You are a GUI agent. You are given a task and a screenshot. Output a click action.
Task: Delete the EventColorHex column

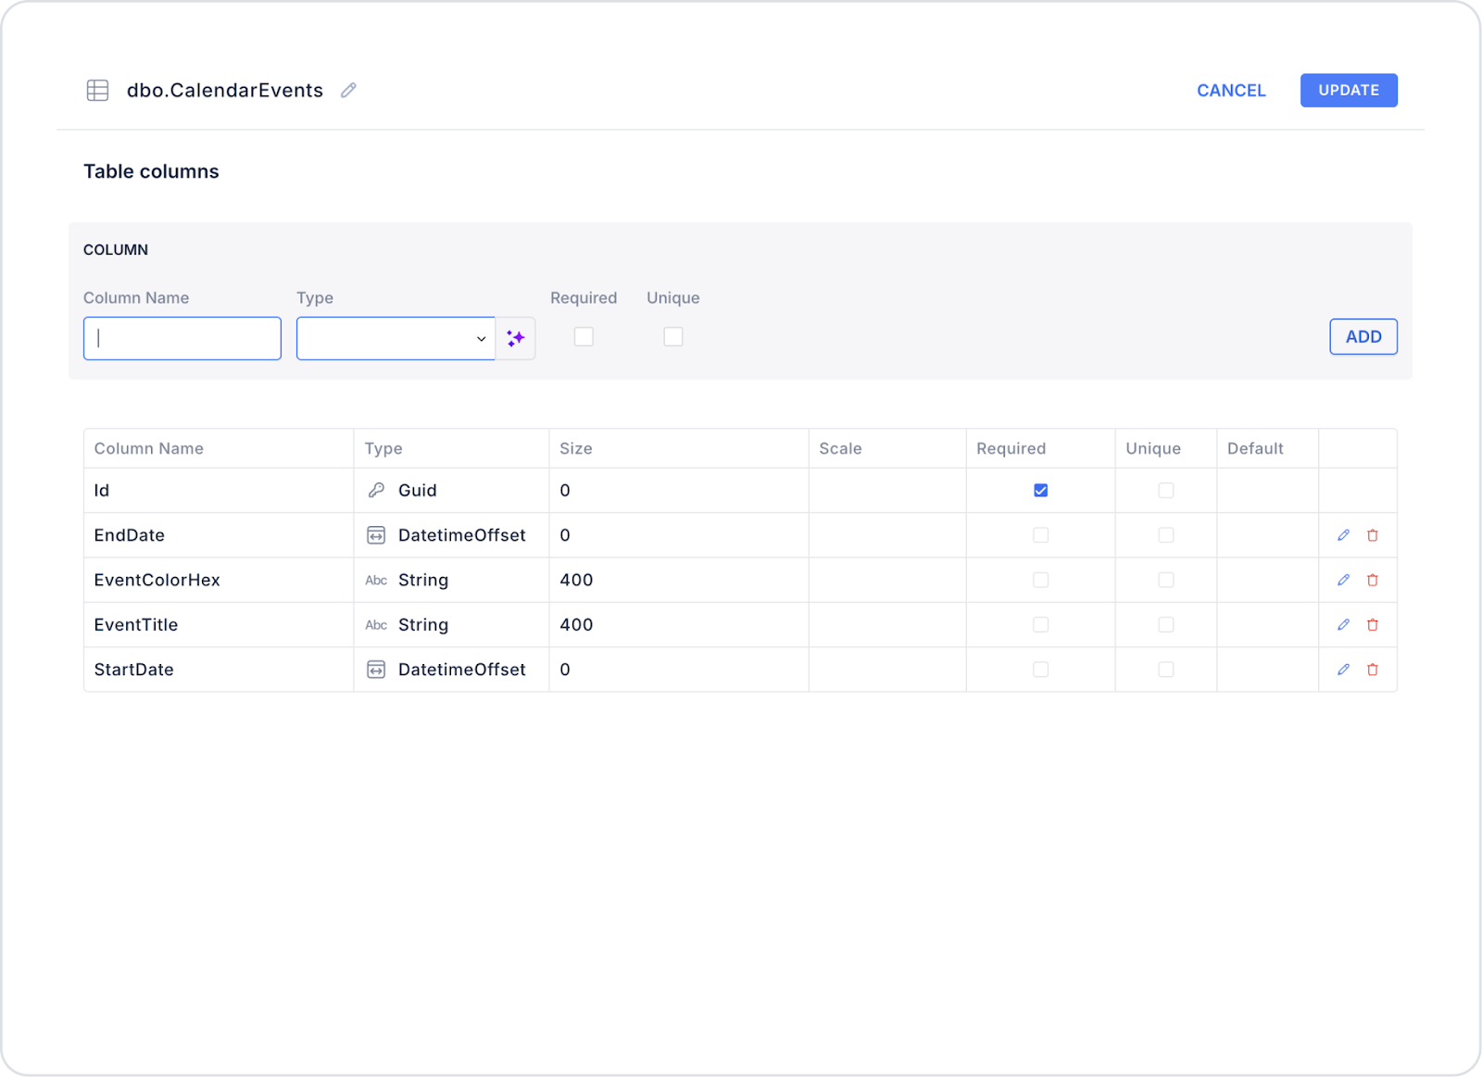pyautogui.click(x=1373, y=580)
